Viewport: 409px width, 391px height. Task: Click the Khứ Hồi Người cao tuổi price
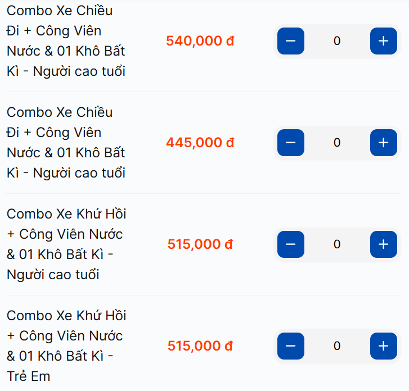(x=200, y=244)
